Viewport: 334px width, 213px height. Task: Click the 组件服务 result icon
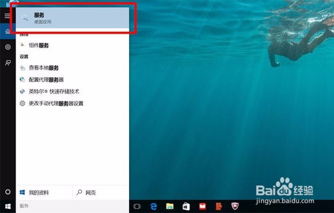coord(22,45)
